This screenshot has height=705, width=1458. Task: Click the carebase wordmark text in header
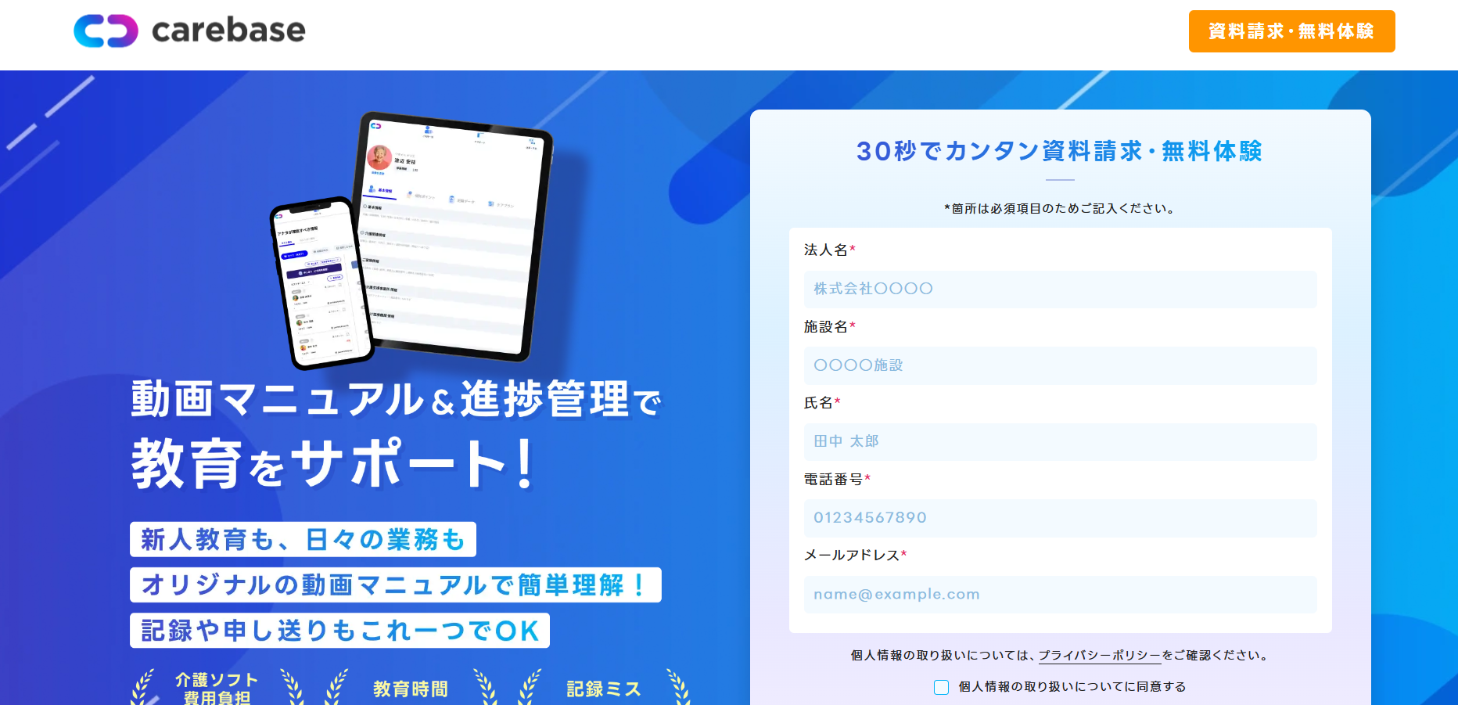coord(228,31)
